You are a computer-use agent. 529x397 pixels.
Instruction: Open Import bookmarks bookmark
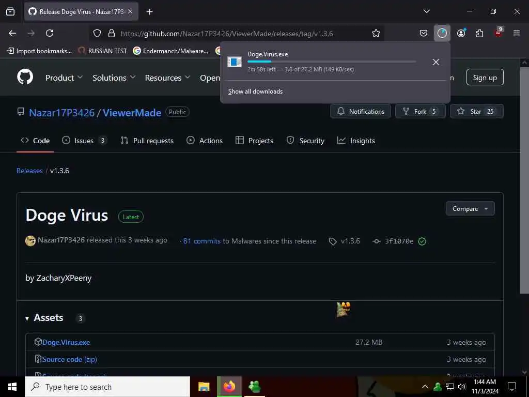tap(39, 51)
